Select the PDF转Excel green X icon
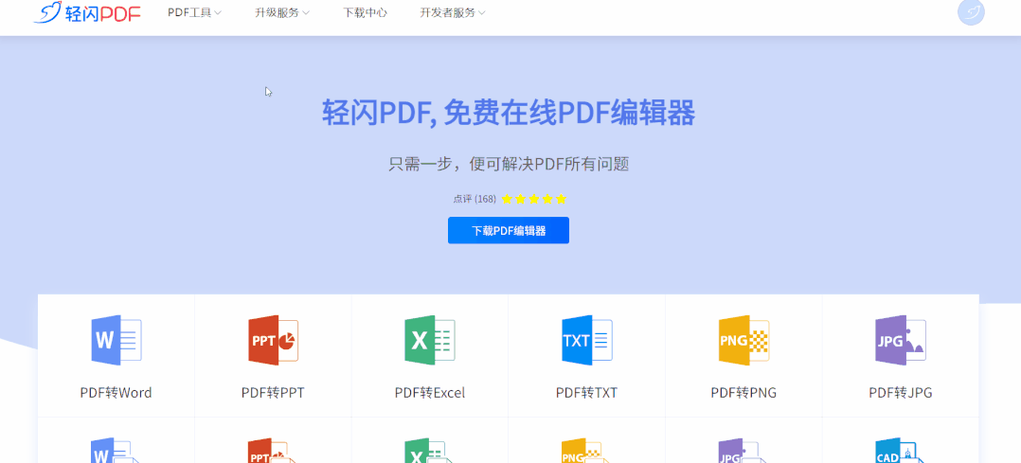 tap(430, 340)
